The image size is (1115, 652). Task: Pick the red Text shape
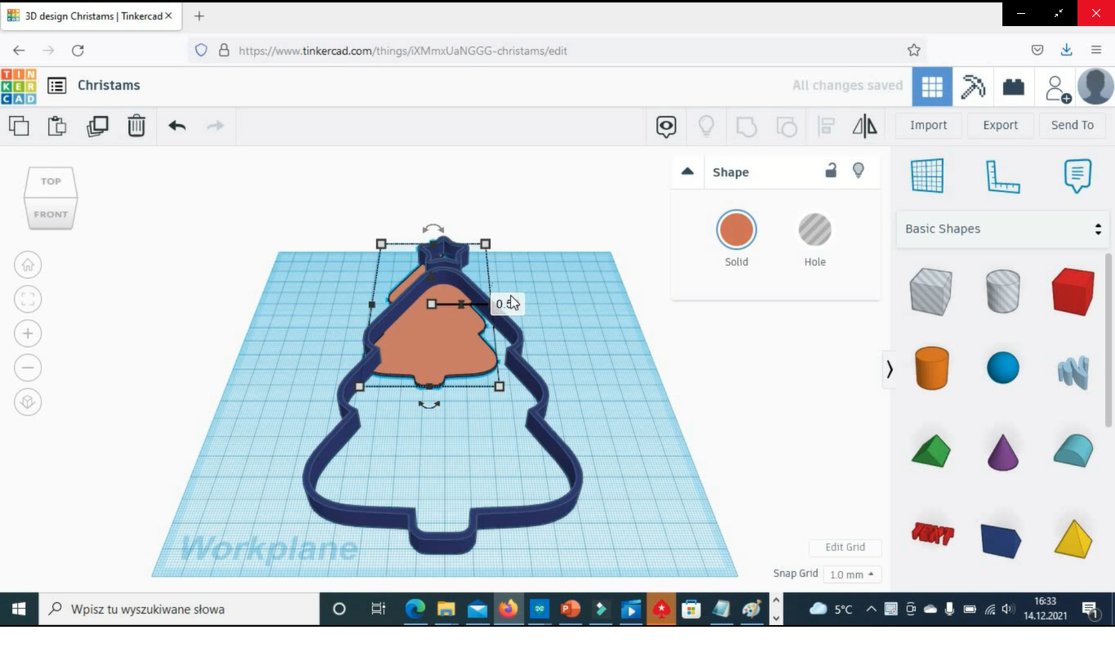(x=932, y=534)
